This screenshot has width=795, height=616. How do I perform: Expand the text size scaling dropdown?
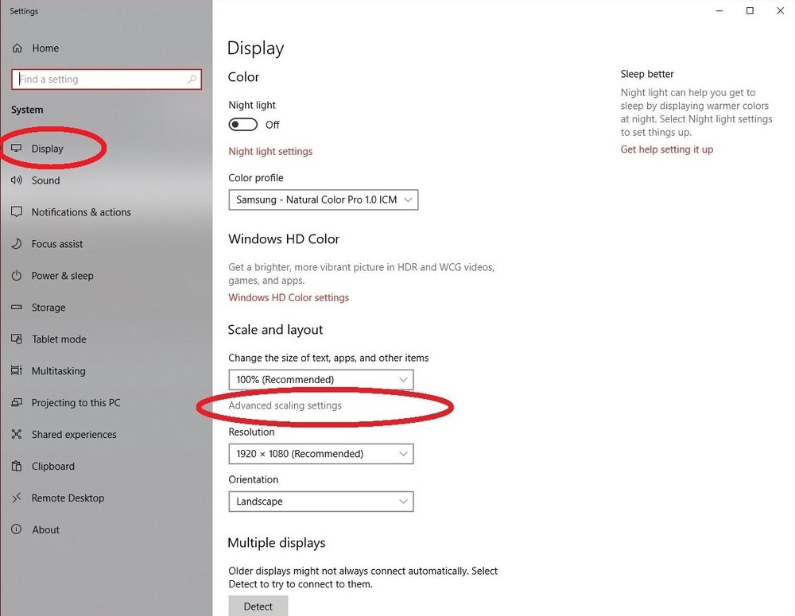point(320,380)
